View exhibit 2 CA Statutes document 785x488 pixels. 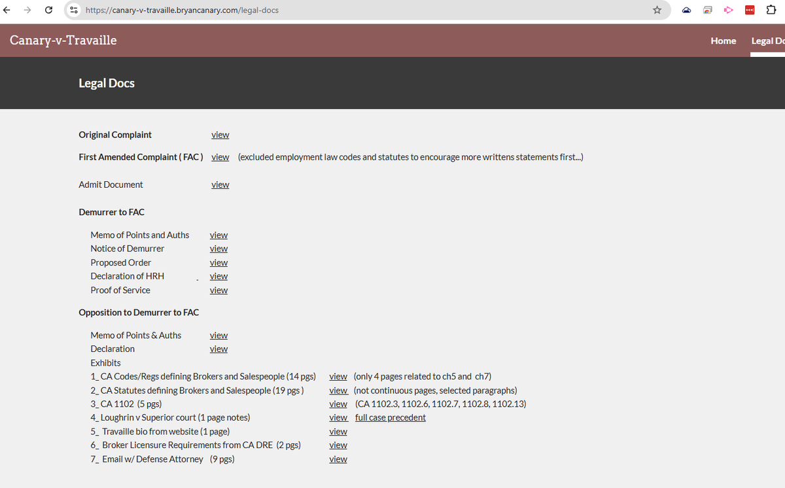click(x=338, y=390)
